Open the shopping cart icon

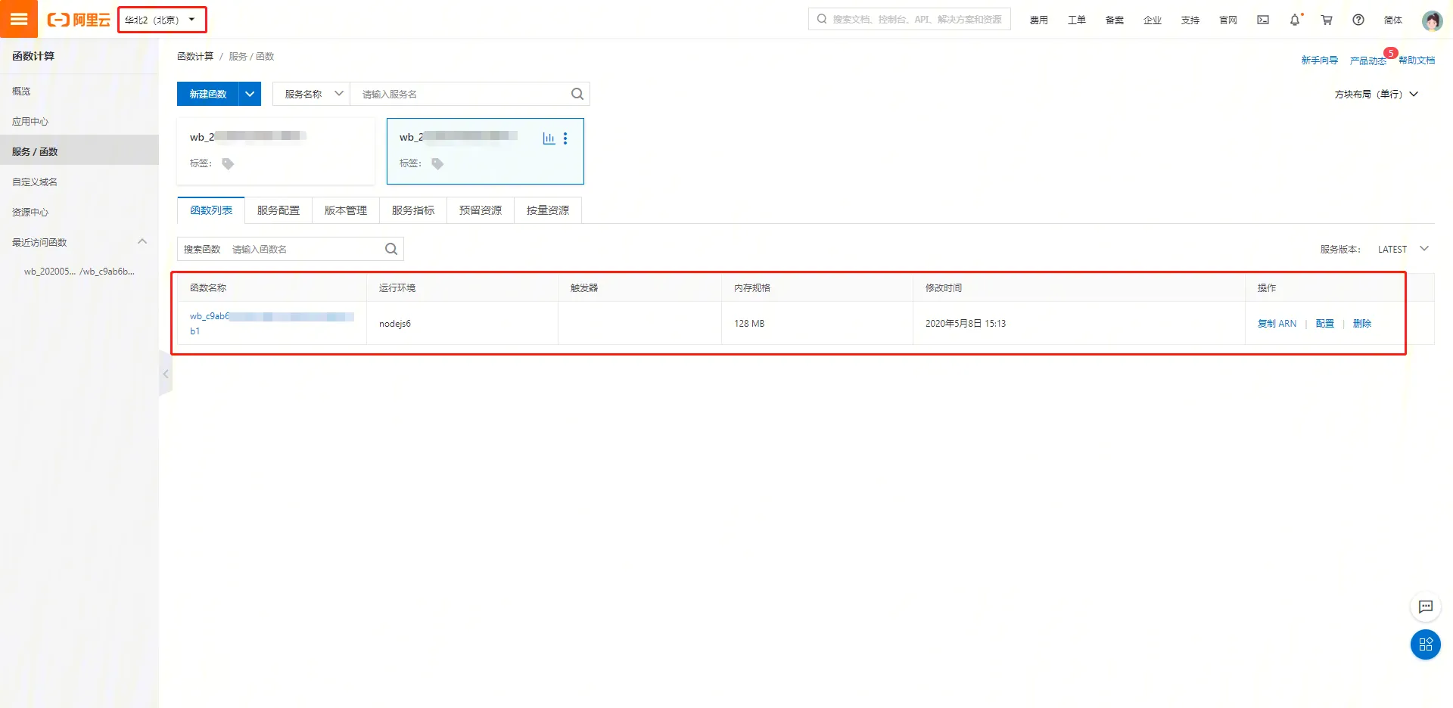click(x=1327, y=20)
